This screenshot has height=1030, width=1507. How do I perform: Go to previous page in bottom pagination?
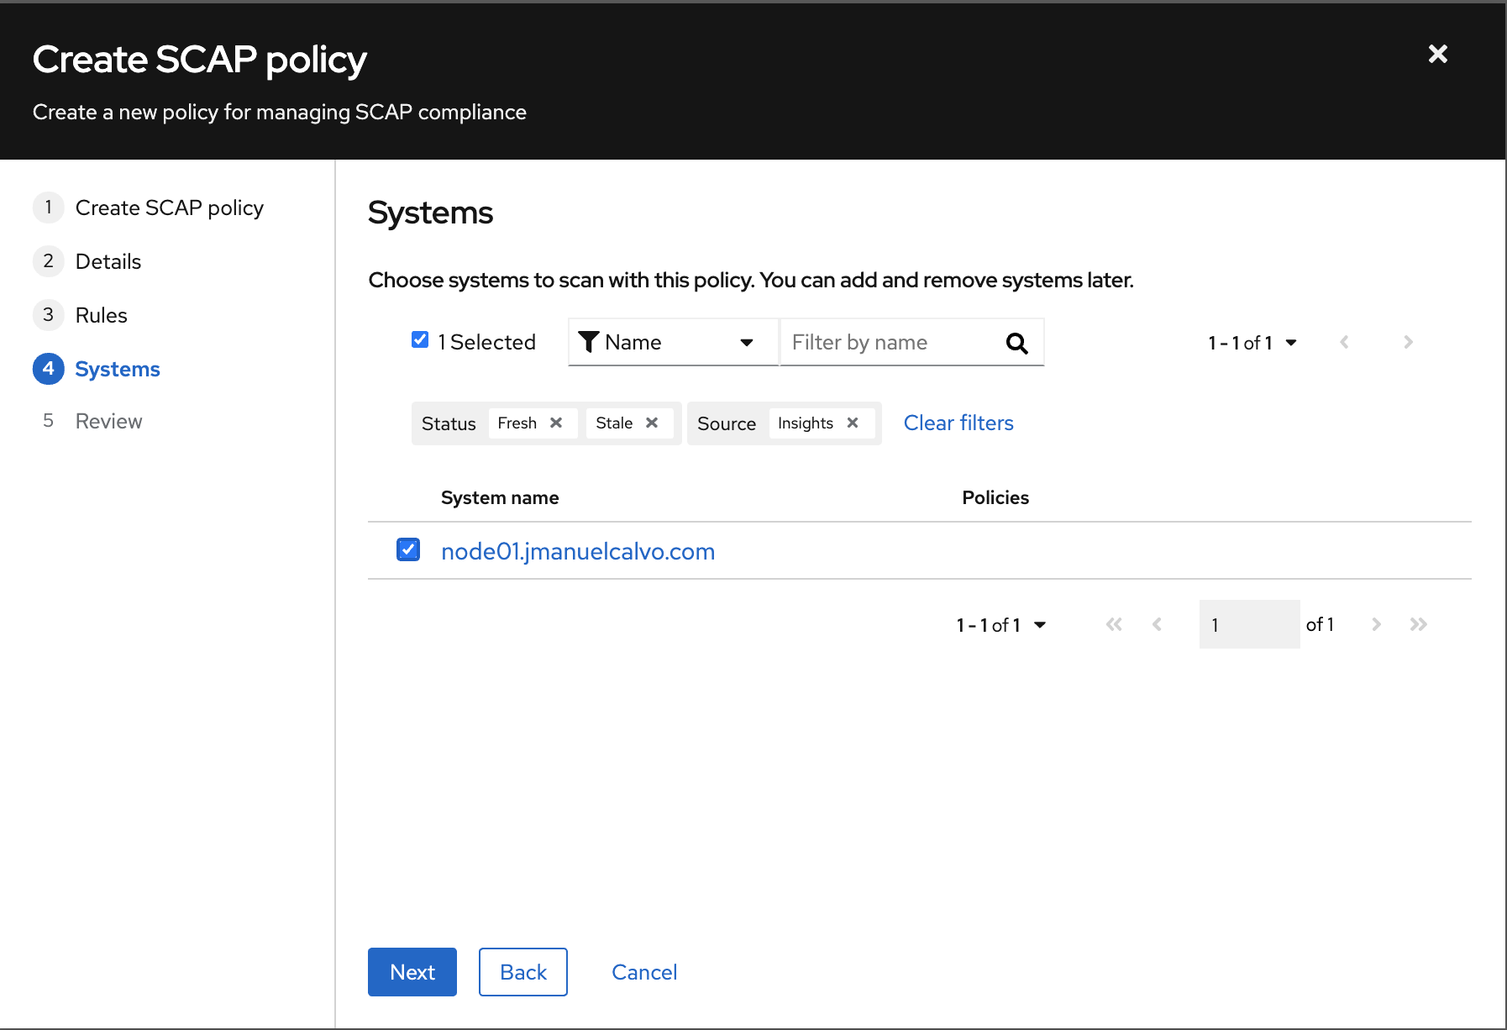pyautogui.click(x=1157, y=624)
